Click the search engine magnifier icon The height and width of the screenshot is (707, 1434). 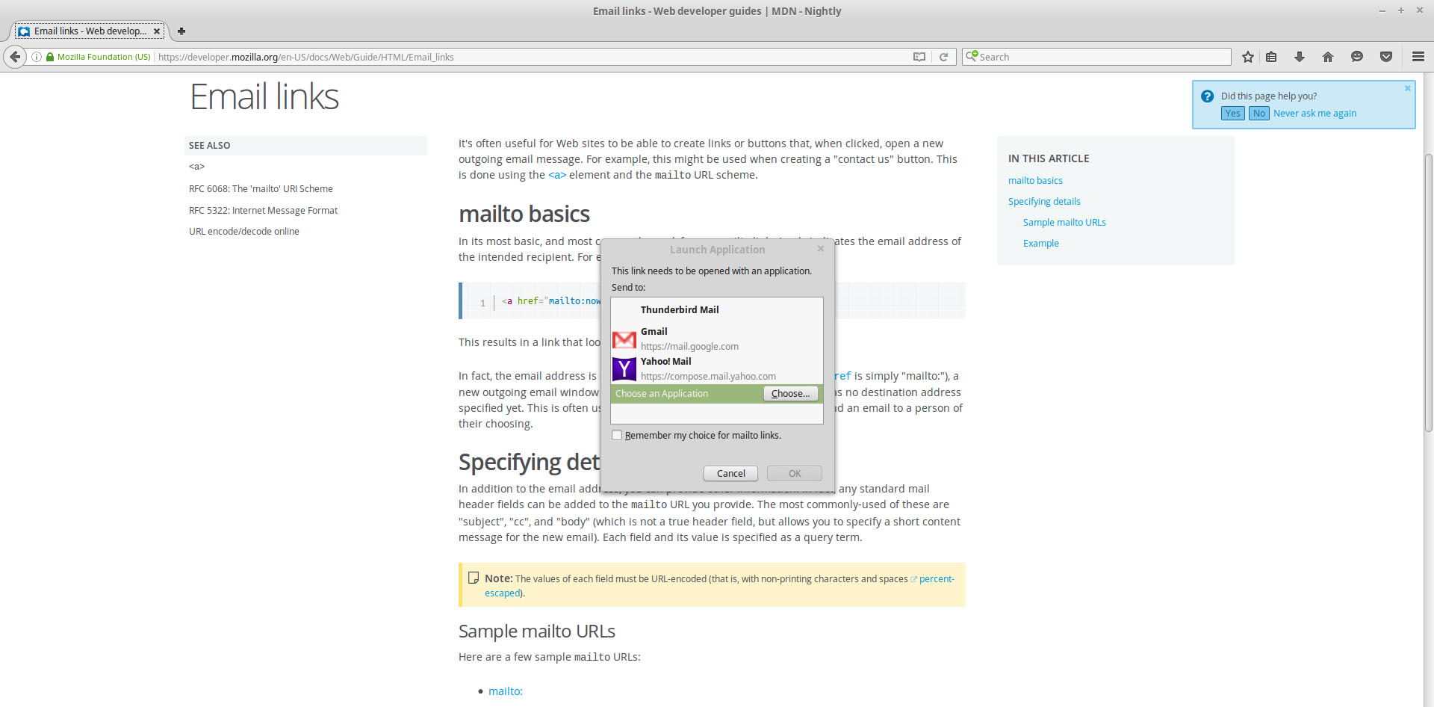971,56
